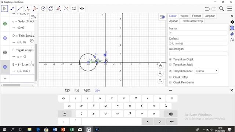The width and height of the screenshot is (235, 132).
Task: Select the Ellipse tool
Action: (x=51, y=8)
